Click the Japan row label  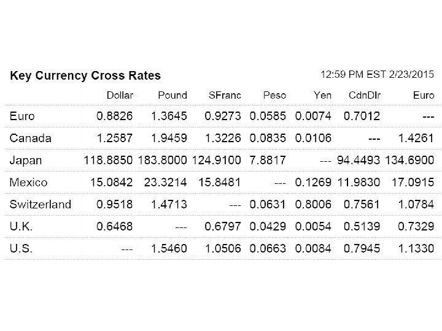coord(26,160)
